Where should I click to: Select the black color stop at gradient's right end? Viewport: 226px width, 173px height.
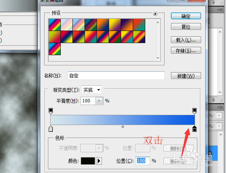tap(194, 129)
